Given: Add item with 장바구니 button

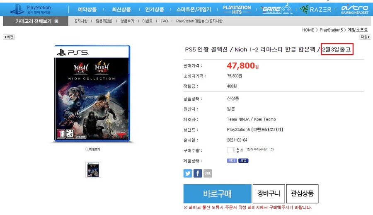Looking at the screenshot, I should pyautogui.click(x=269, y=193).
